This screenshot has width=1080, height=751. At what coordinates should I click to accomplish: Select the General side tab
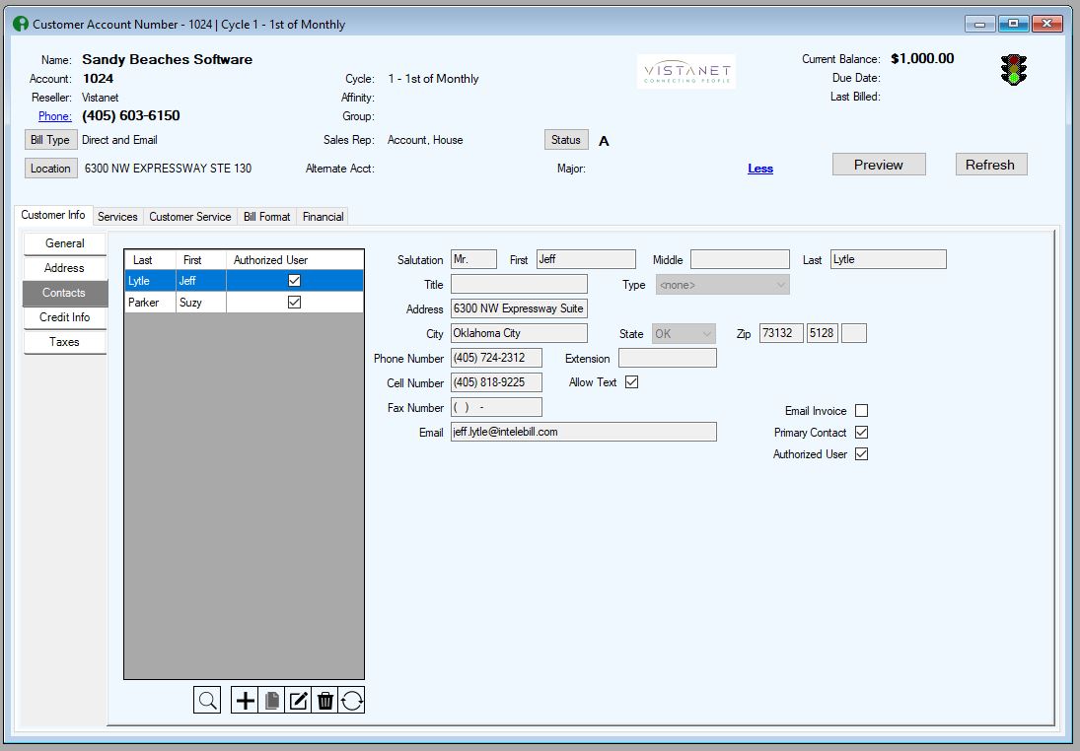pyautogui.click(x=65, y=243)
